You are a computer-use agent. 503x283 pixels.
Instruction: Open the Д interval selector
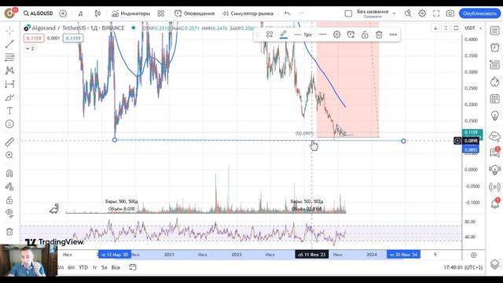(80, 13)
